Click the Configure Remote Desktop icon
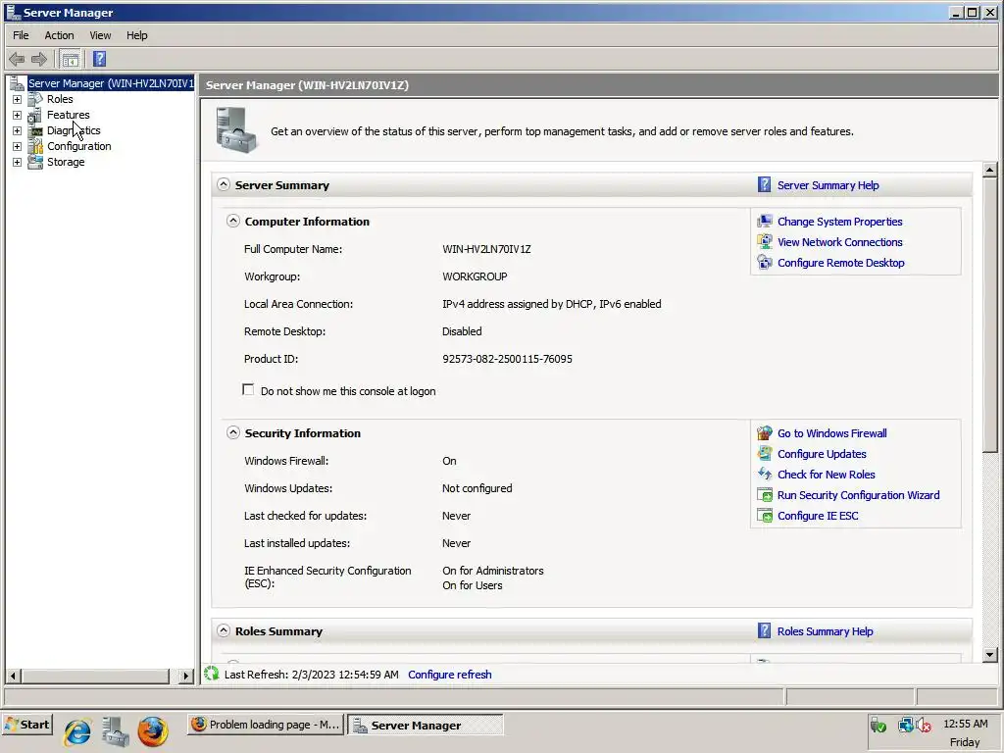 (x=765, y=263)
